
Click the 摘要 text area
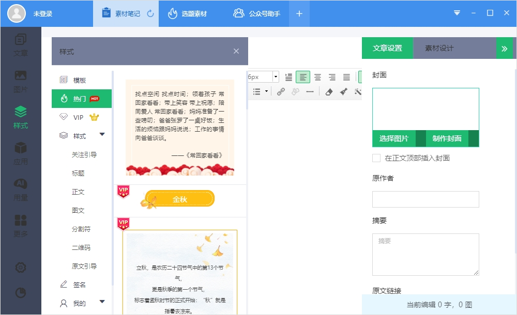click(425, 255)
